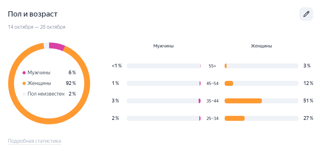Click the women's 55+ orange bar
The height and width of the screenshot is (153, 321).
(x=226, y=66)
